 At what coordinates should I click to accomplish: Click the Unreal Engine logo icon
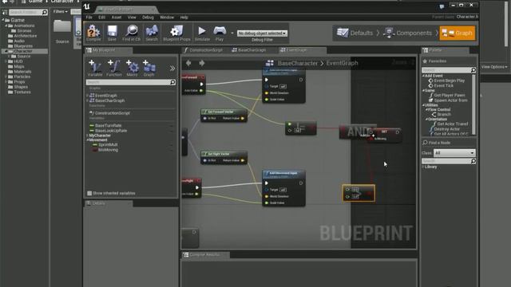pos(87,6)
